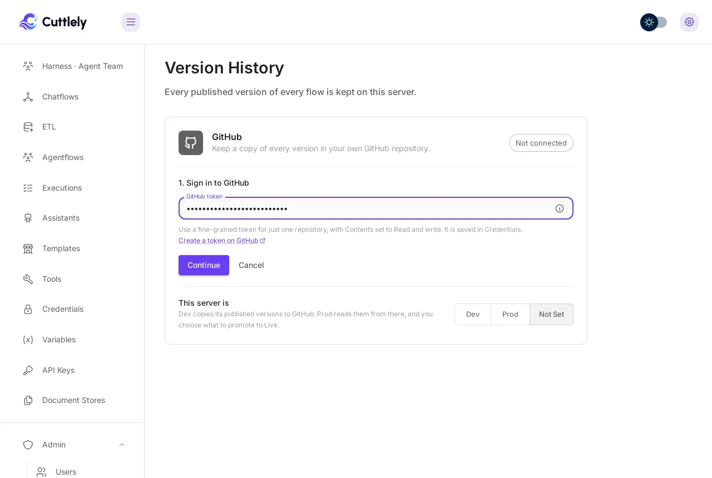Viewport: 712px width, 478px height.
Task: Open Users under Admin
Action: pyautogui.click(x=66, y=472)
